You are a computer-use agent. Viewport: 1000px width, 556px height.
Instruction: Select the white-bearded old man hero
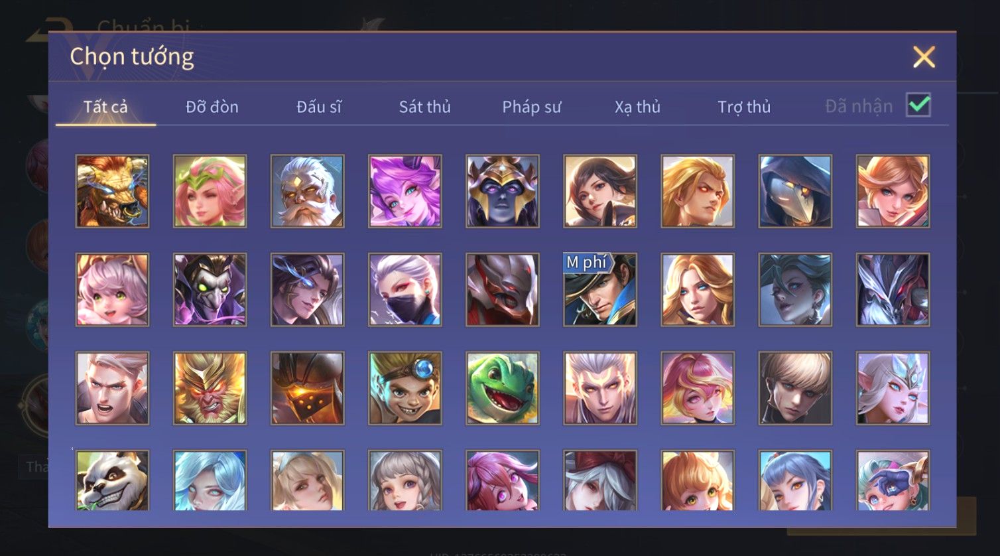307,191
